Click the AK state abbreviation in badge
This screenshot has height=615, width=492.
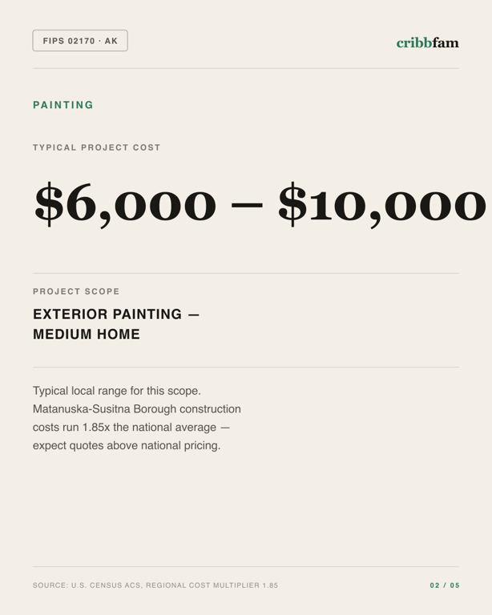111,41
